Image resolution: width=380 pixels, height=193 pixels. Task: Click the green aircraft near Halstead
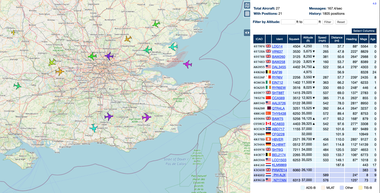[x=156, y=24]
